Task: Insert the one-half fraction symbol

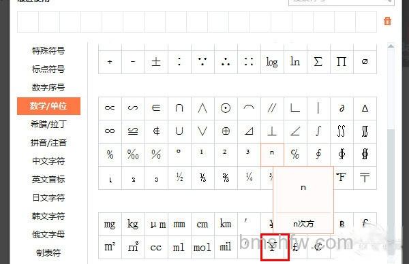Action: coord(179,178)
